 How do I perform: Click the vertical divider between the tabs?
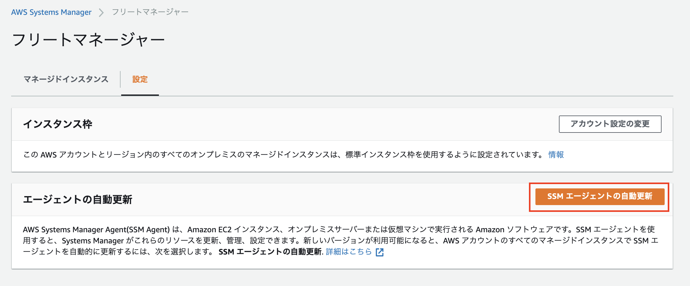click(x=120, y=79)
